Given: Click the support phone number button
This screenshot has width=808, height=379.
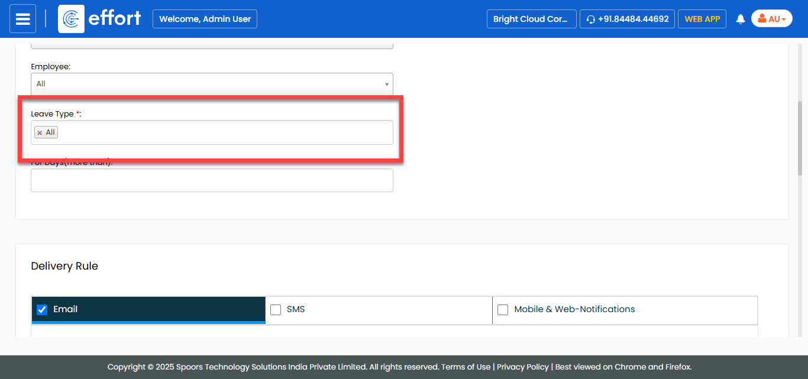Looking at the screenshot, I should pos(627,19).
